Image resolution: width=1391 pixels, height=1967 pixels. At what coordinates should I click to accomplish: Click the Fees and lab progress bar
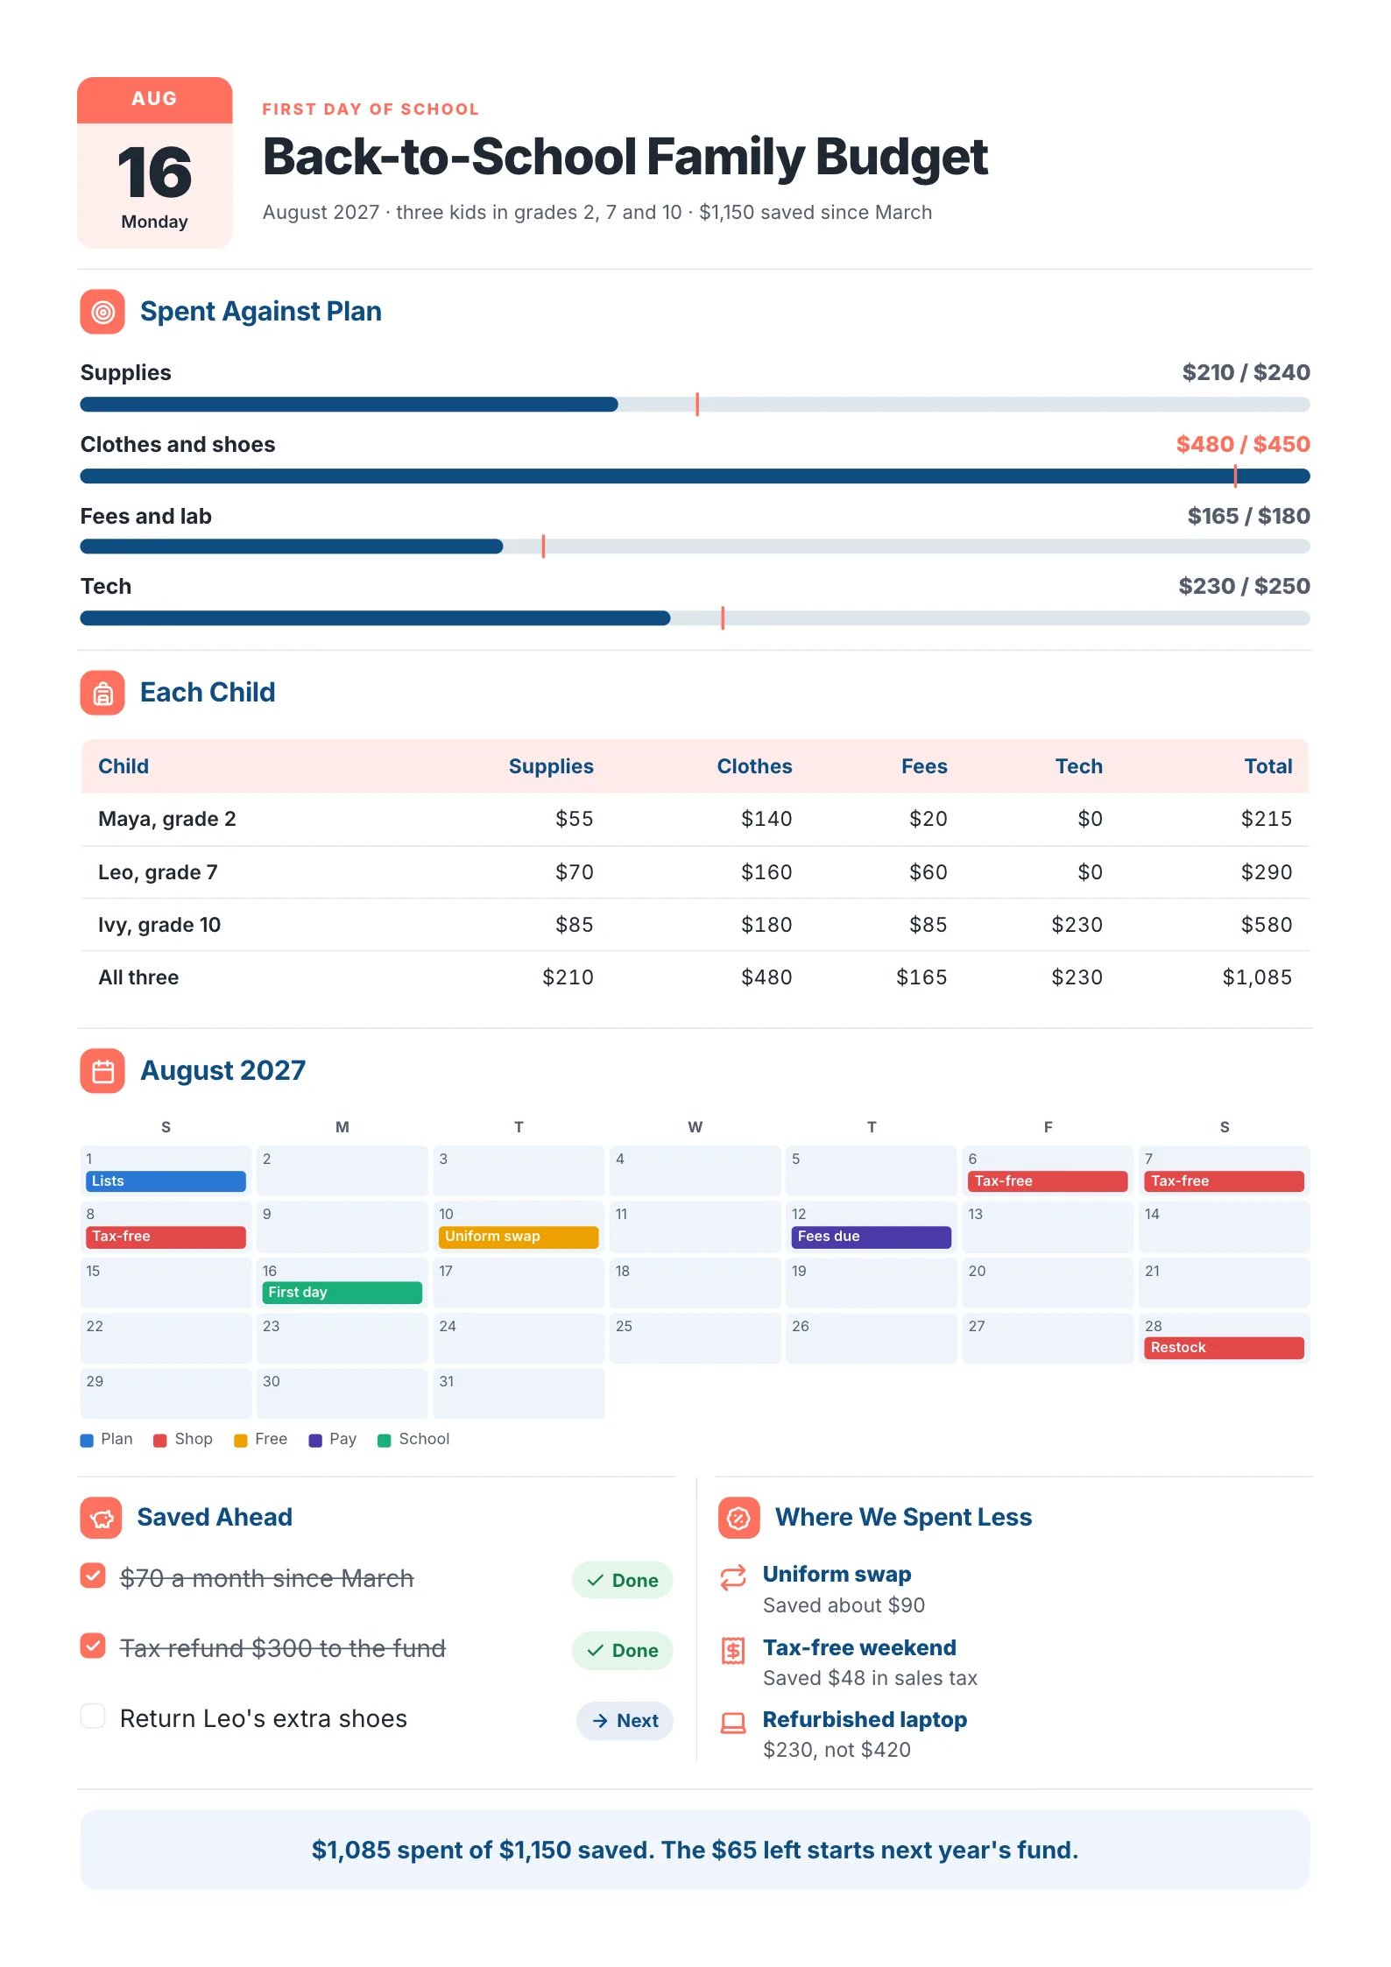click(695, 546)
